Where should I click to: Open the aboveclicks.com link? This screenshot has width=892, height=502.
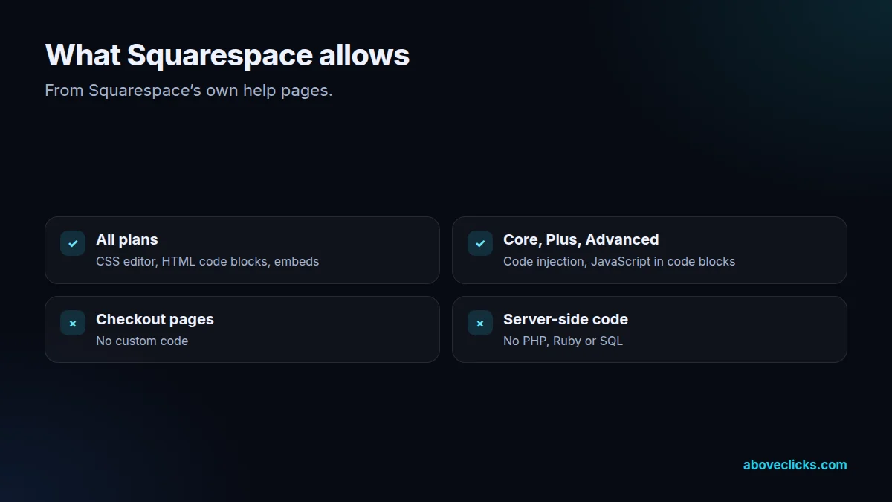click(795, 465)
